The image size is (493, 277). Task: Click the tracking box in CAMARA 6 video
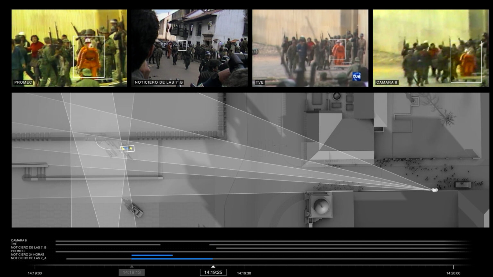coord(466,62)
